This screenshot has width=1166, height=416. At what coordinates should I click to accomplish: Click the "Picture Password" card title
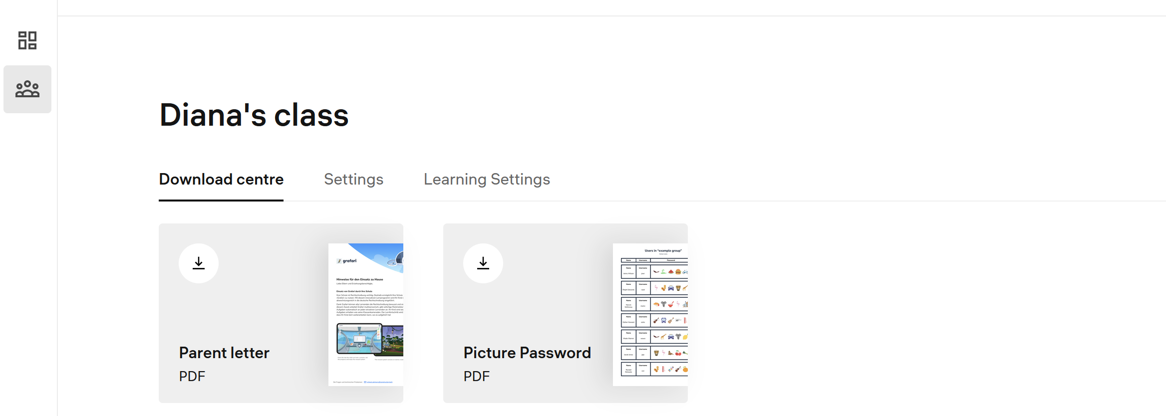click(527, 353)
